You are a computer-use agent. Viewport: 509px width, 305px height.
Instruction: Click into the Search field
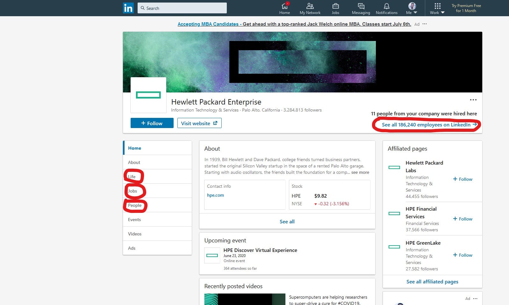pyautogui.click(x=182, y=8)
